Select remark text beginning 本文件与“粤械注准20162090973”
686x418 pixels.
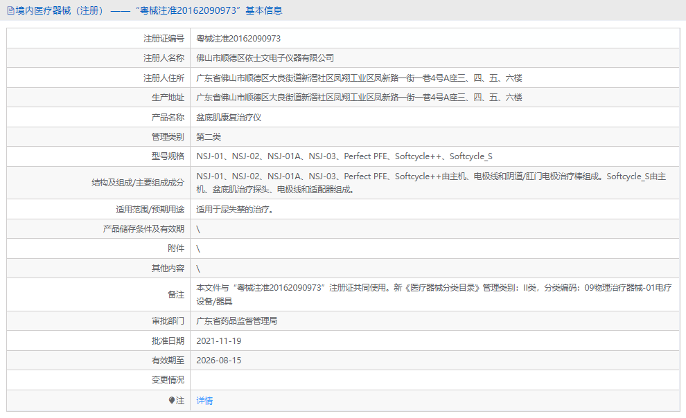(434, 294)
